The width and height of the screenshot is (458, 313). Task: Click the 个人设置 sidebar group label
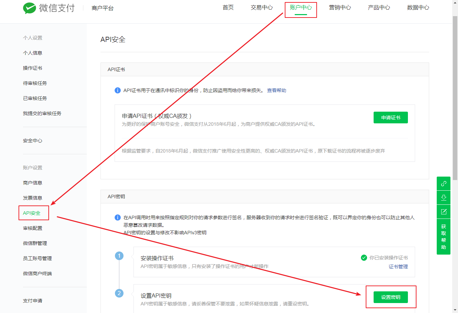pyautogui.click(x=33, y=38)
